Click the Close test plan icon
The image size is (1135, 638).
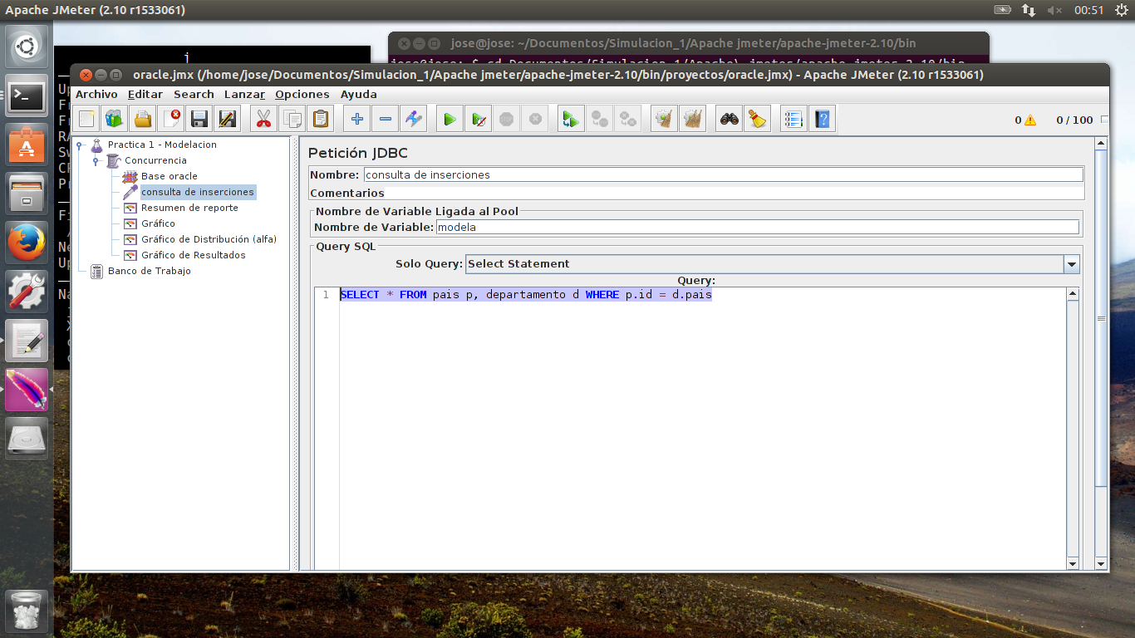[x=171, y=119]
